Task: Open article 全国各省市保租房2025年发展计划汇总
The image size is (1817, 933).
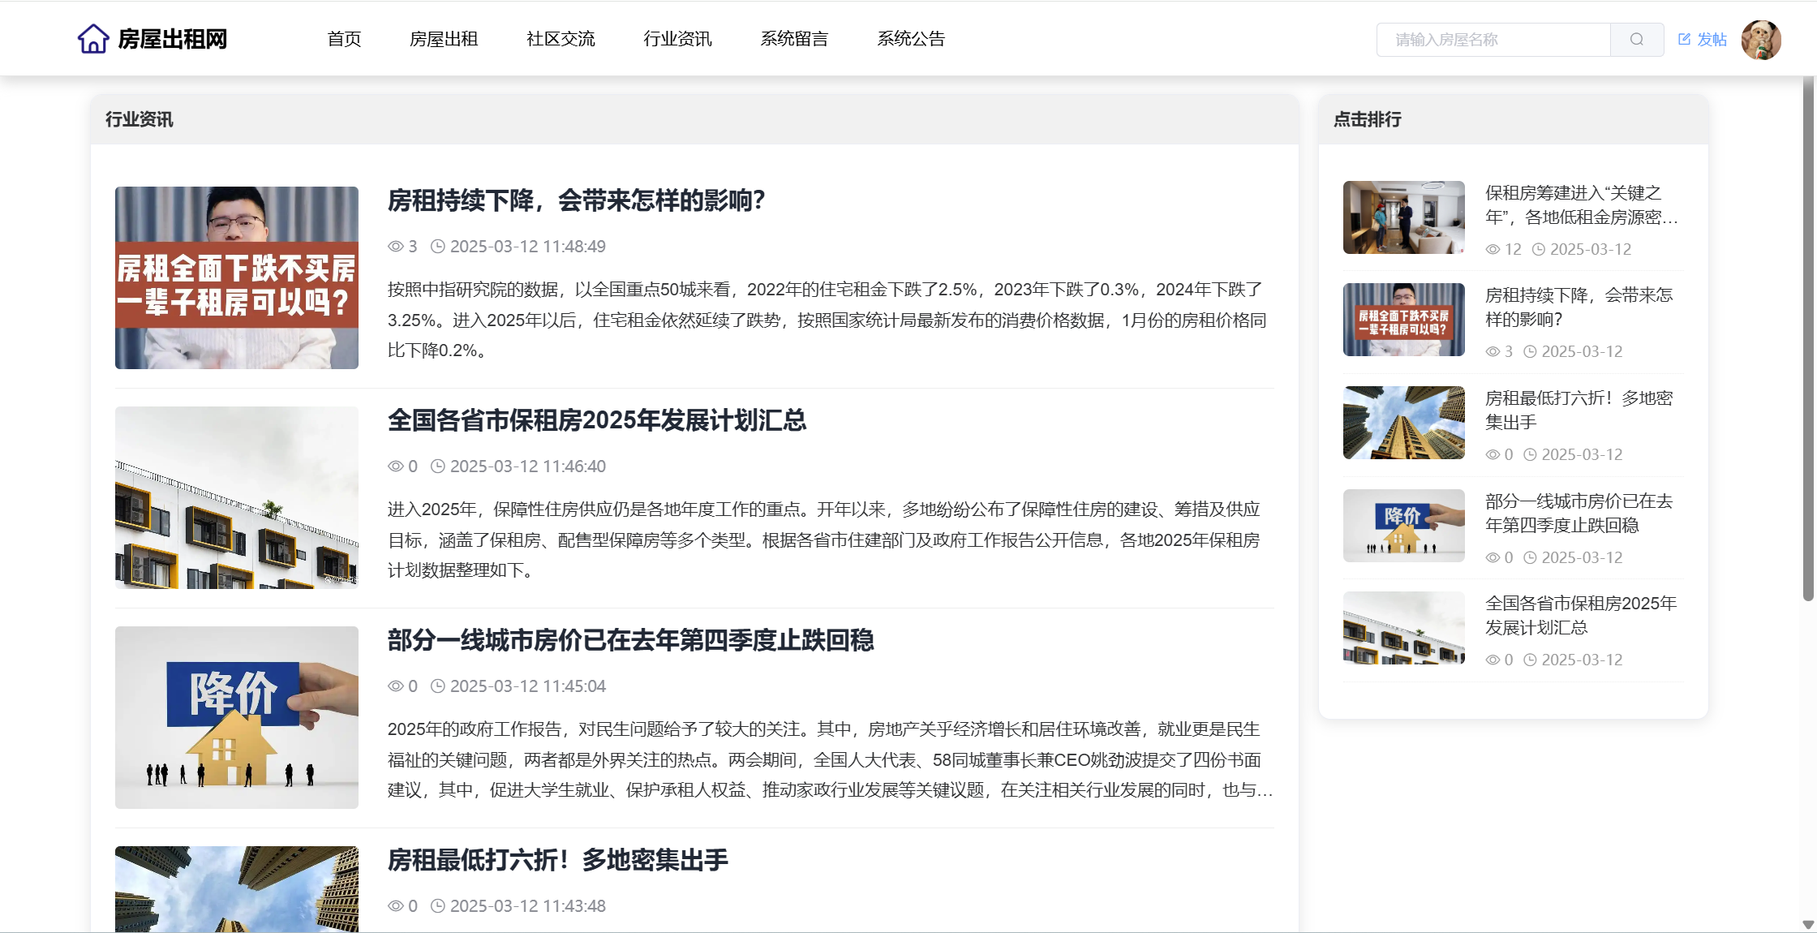Action: pos(596,420)
